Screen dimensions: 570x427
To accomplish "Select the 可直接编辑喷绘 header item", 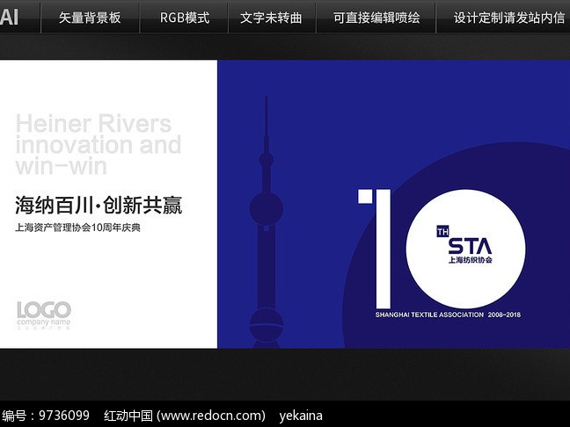I will (376, 18).
